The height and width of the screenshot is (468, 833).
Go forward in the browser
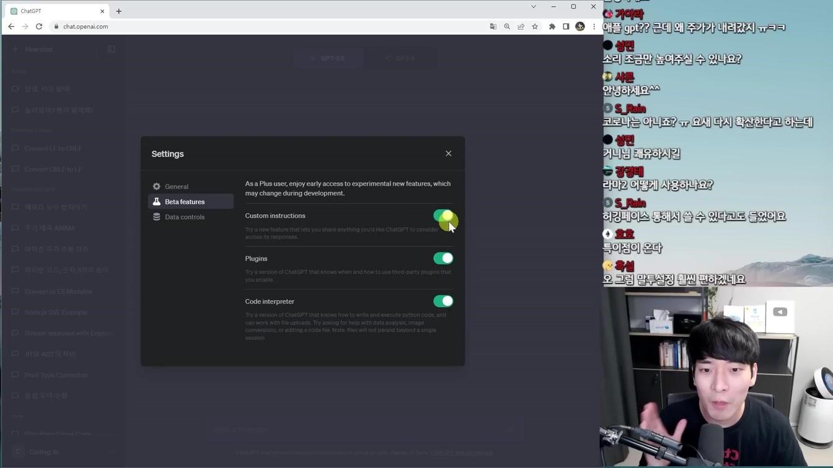tap(25, 27)
